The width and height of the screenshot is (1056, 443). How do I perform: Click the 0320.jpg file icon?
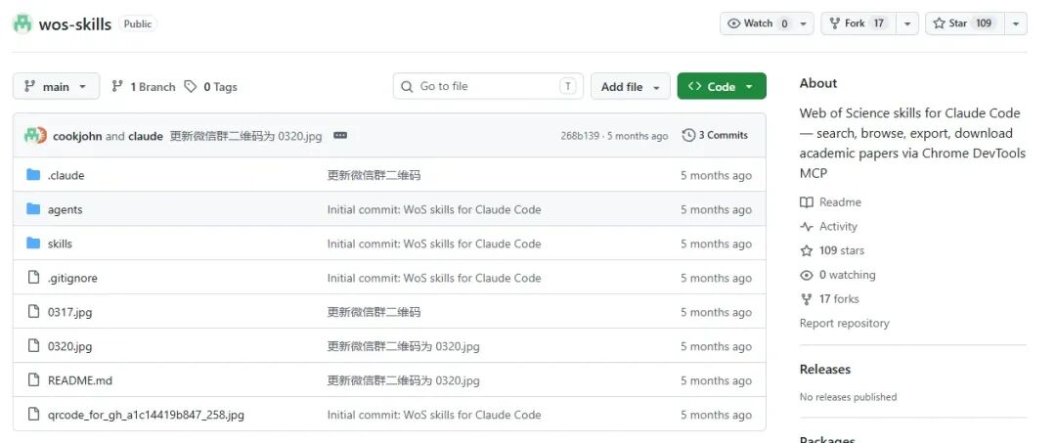point(33,346)
